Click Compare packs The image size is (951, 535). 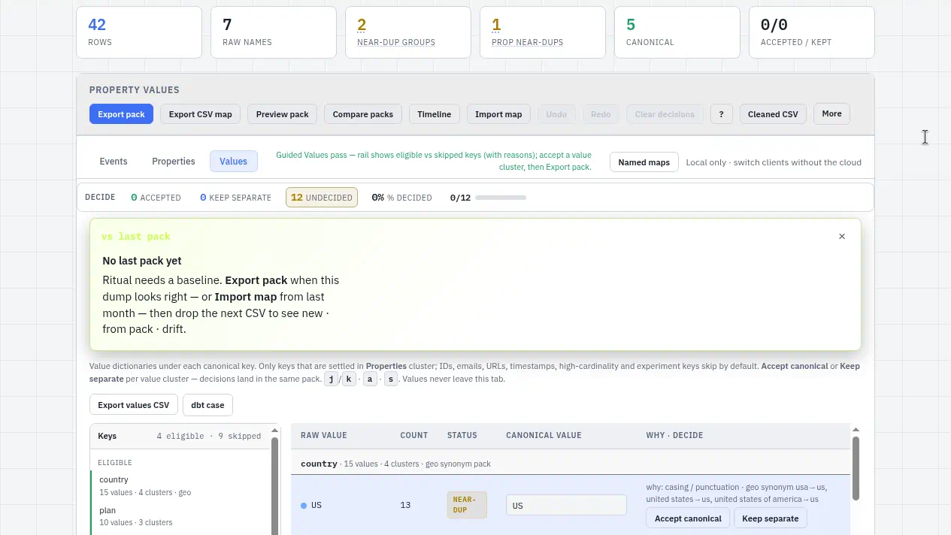363,114
